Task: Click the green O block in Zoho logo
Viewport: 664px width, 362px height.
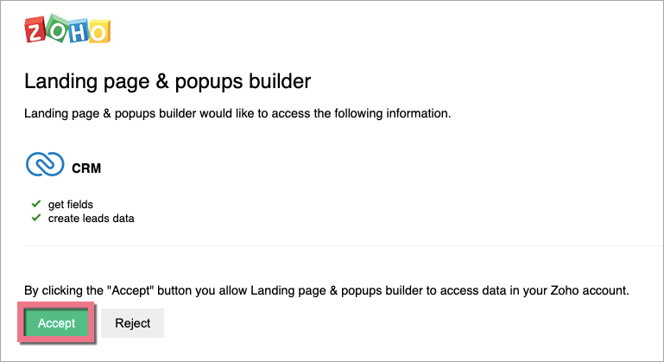Action: point(56,30)
